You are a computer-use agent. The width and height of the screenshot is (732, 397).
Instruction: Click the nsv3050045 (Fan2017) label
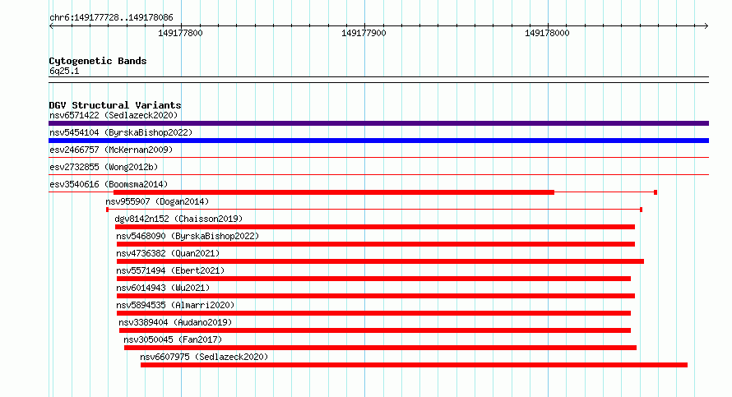point(173,339)
